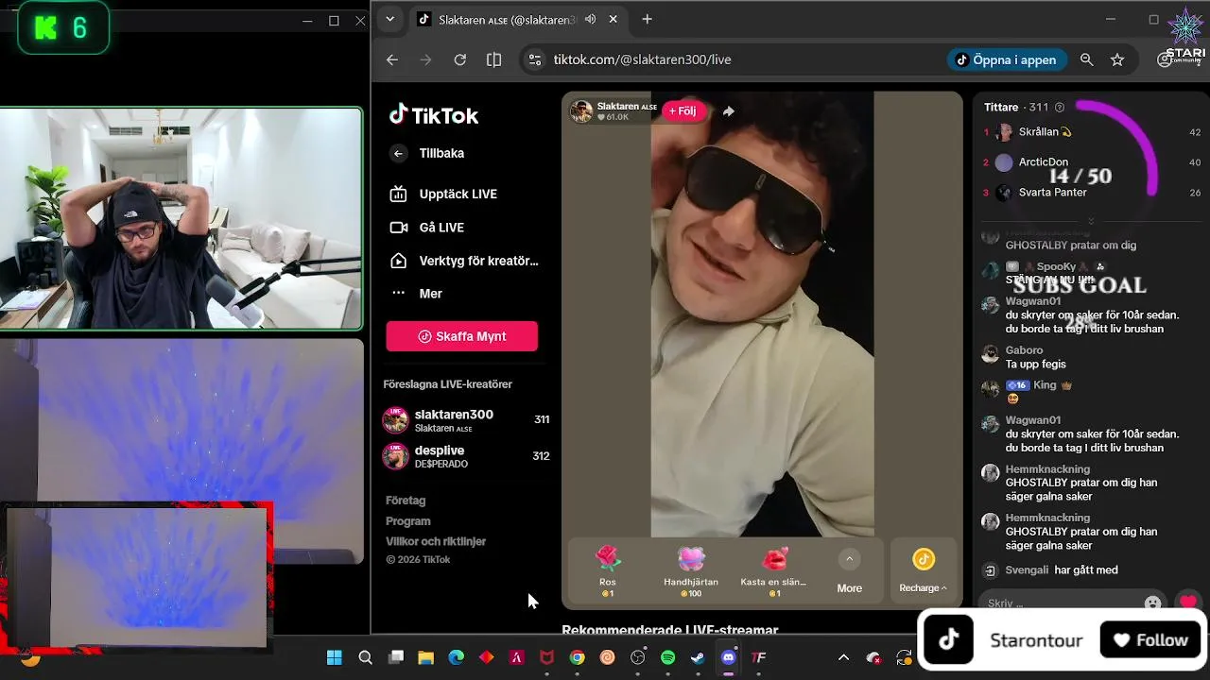Show hidden system tray icons
The height and width of the screenshot is (680, 1210).
click(843, 657)
